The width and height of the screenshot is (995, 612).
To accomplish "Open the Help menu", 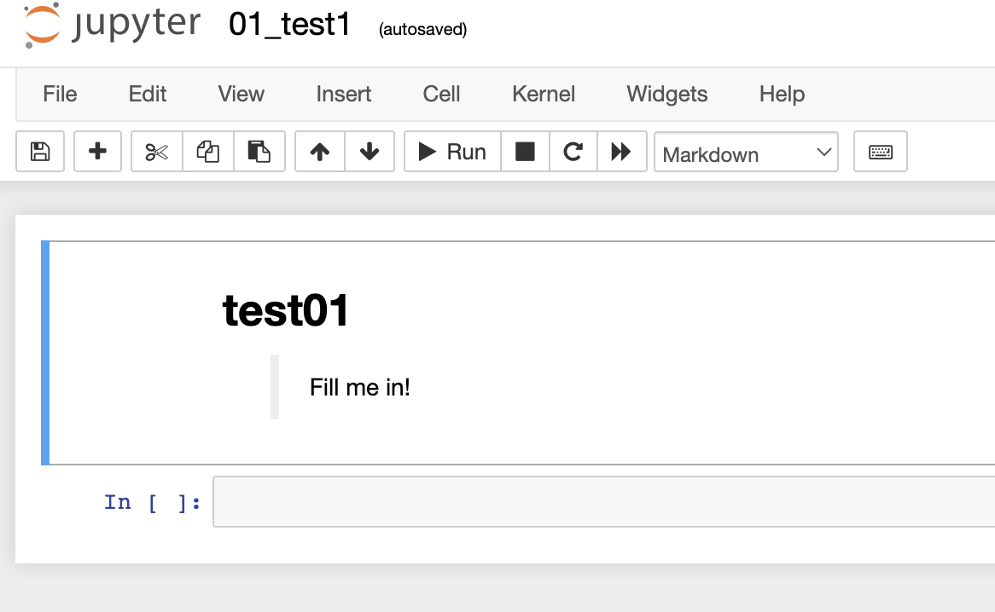I will tap(781, 94).
